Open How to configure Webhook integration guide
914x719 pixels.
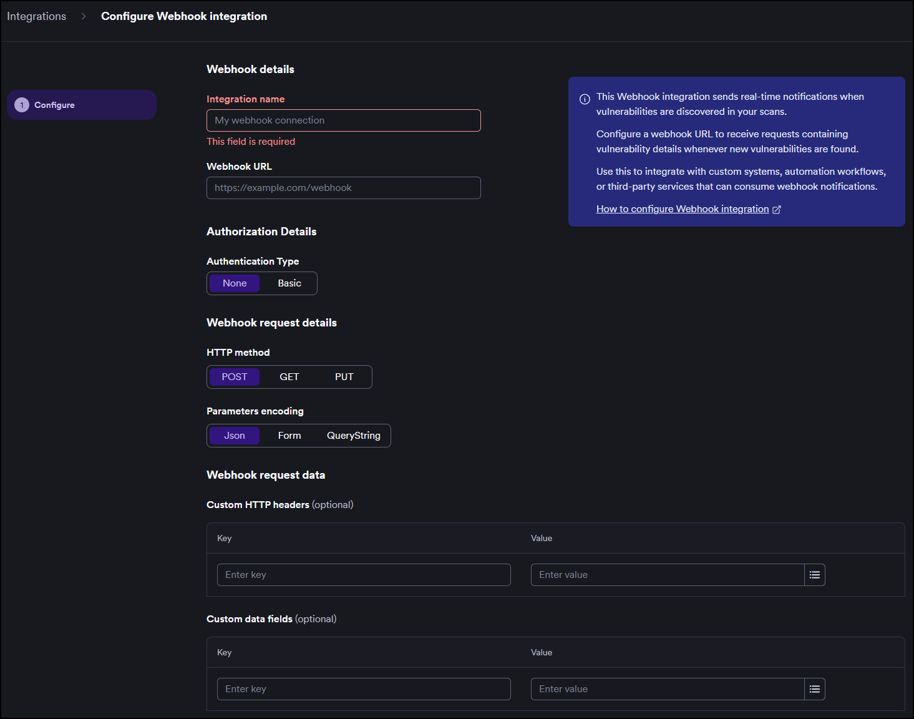click(x=683, y=208)
